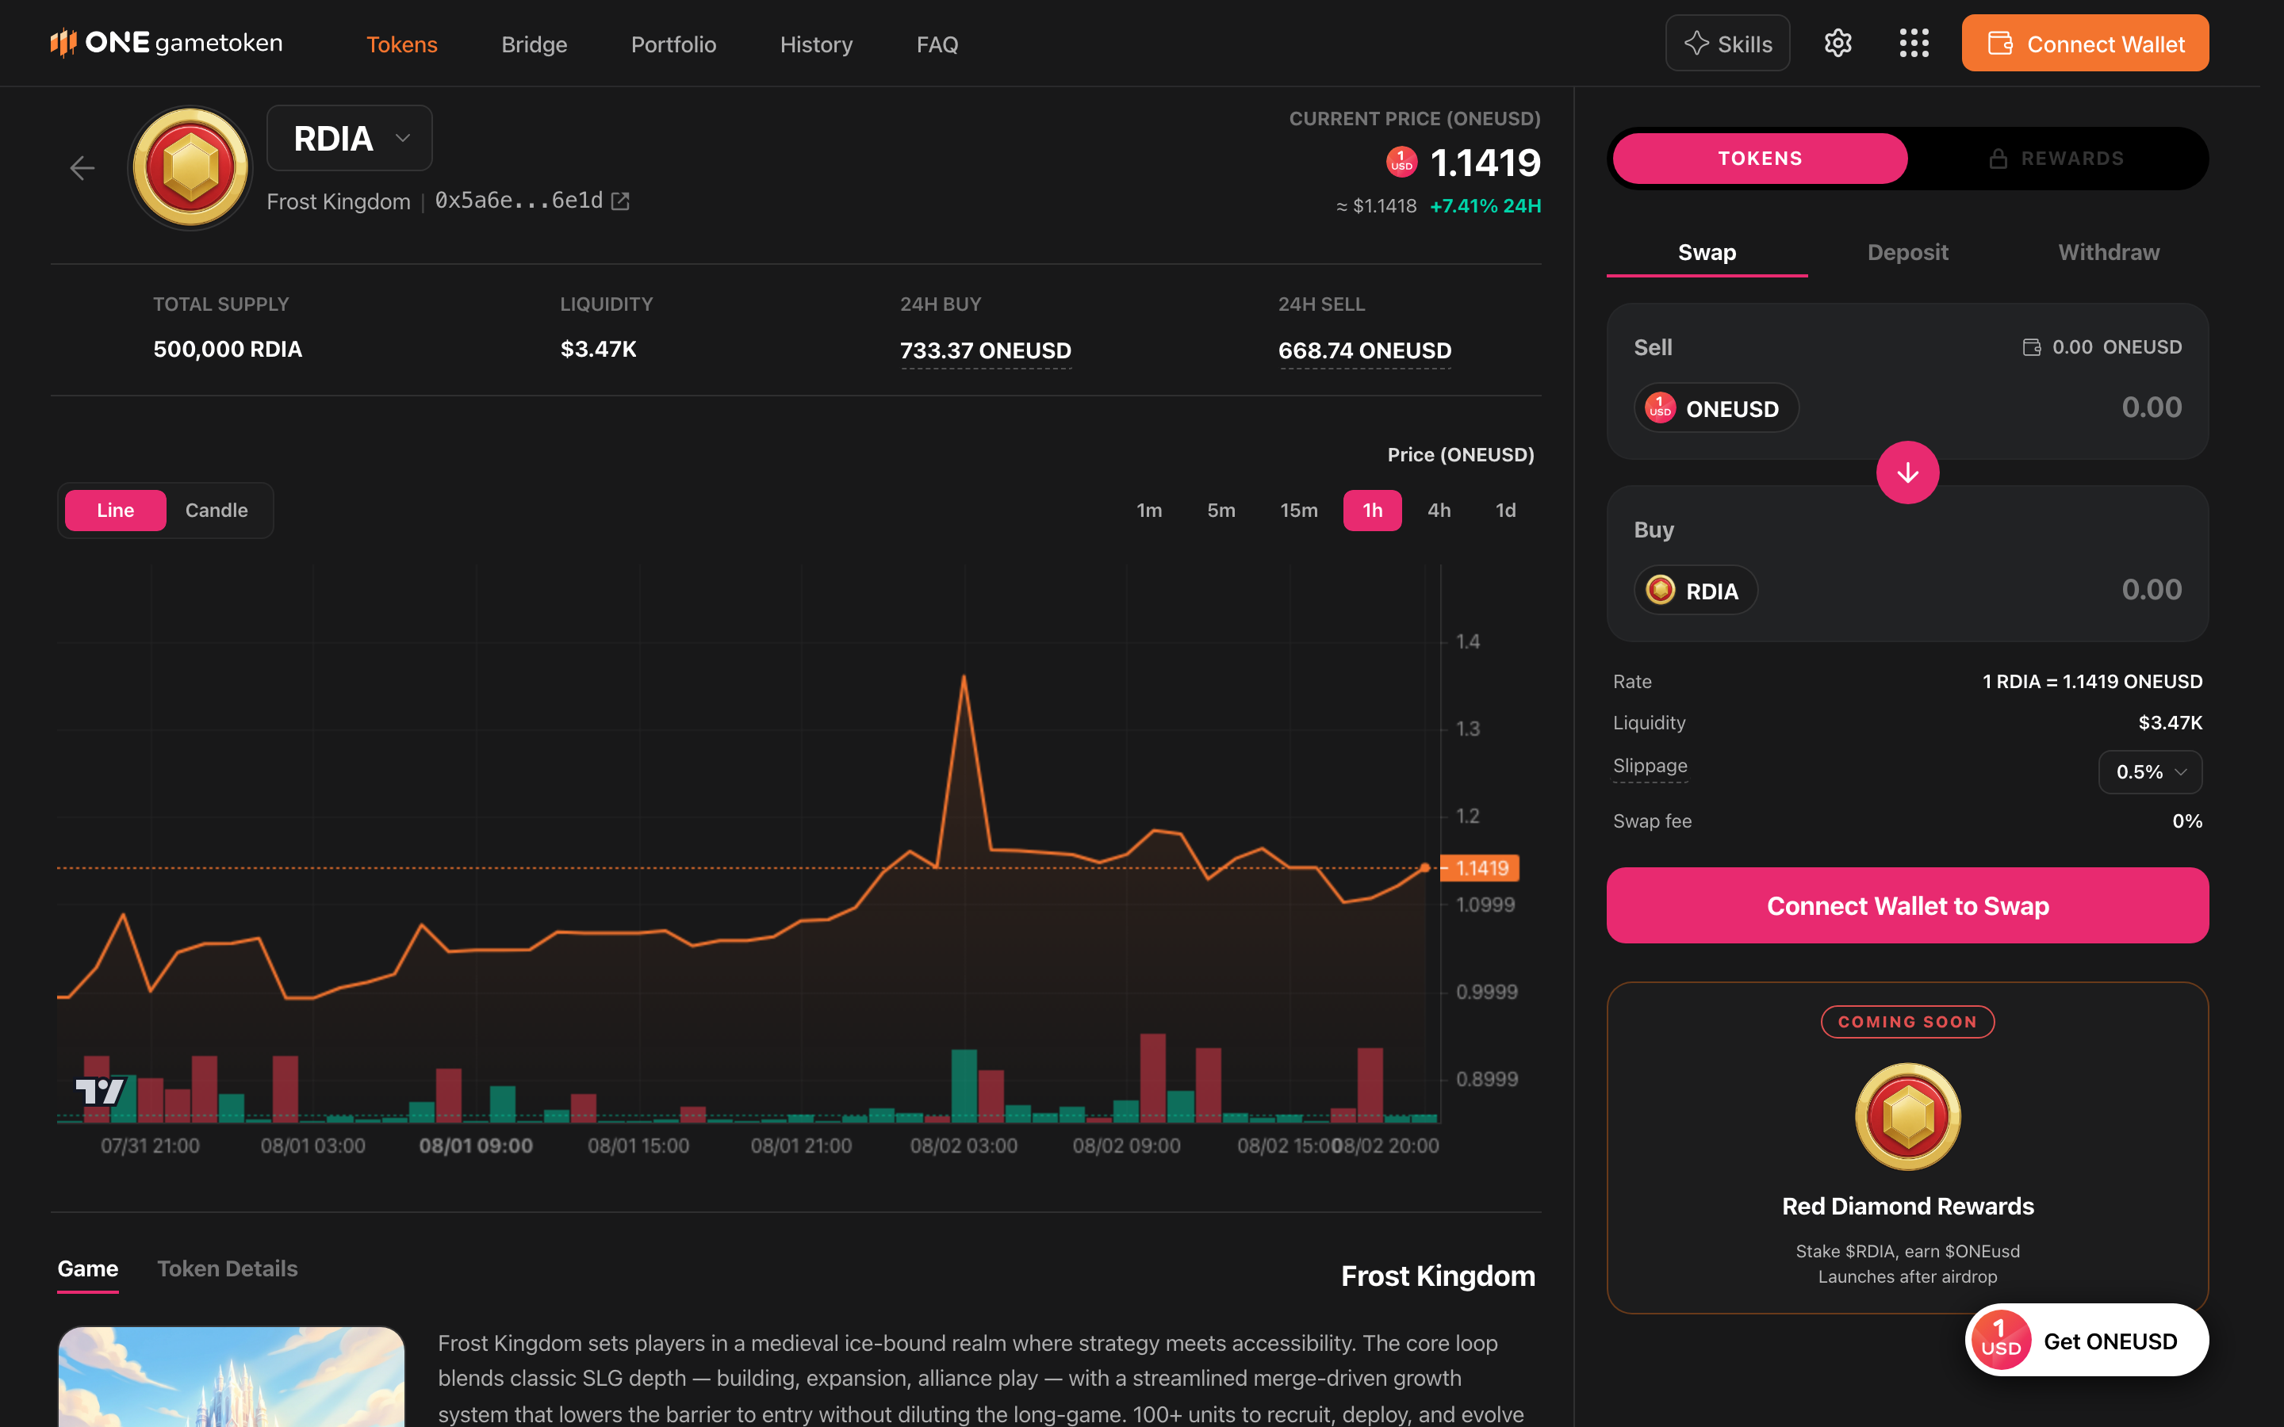Open the History page
Viewport: 2284px width, 1427px height.
816,44
